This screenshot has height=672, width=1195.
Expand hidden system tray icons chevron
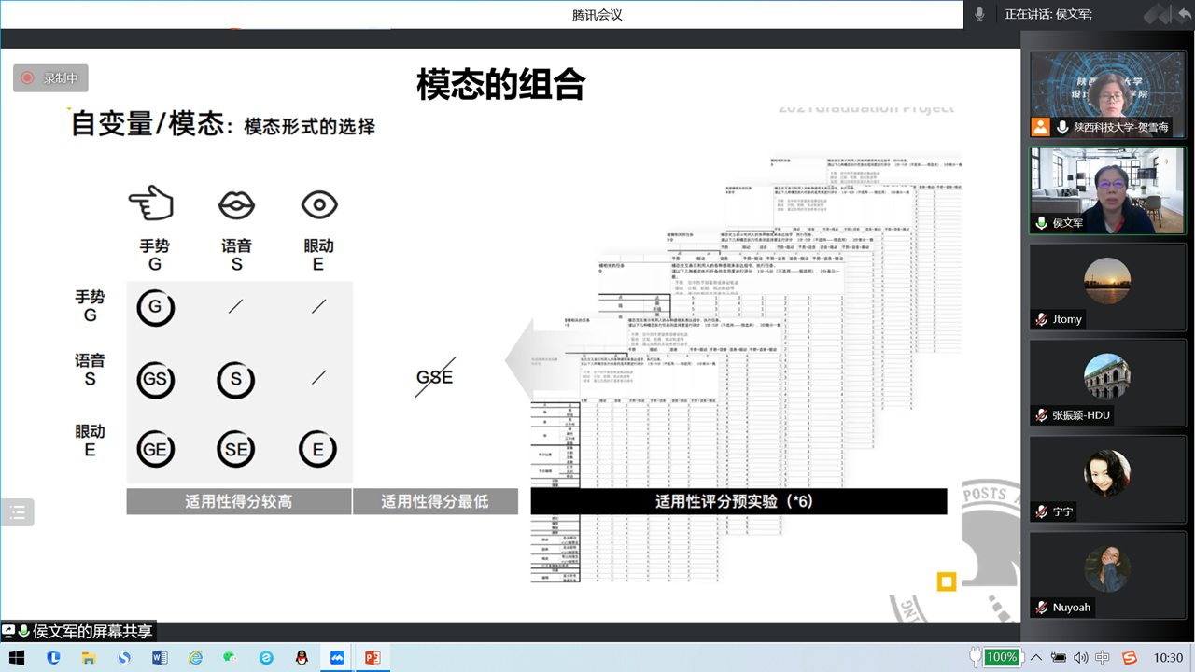click(1036, 657)
